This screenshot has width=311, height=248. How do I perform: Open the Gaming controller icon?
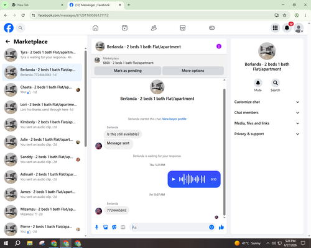pyautogui.click(x=211, y=28)
